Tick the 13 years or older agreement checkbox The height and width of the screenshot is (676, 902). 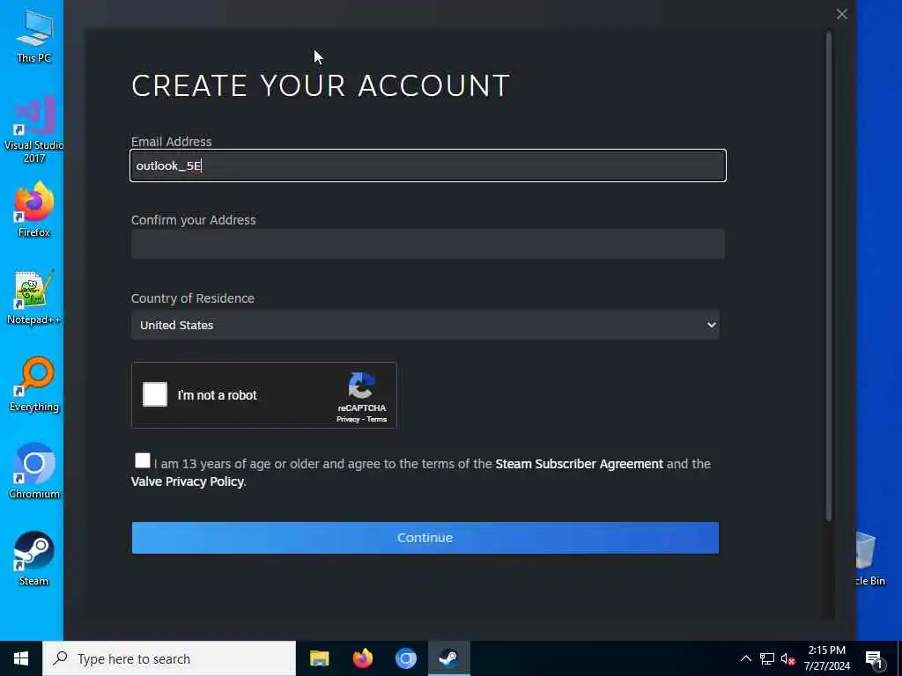pos(142,460)
